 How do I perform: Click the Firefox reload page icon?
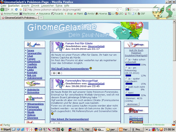click(x=16, y=9)
